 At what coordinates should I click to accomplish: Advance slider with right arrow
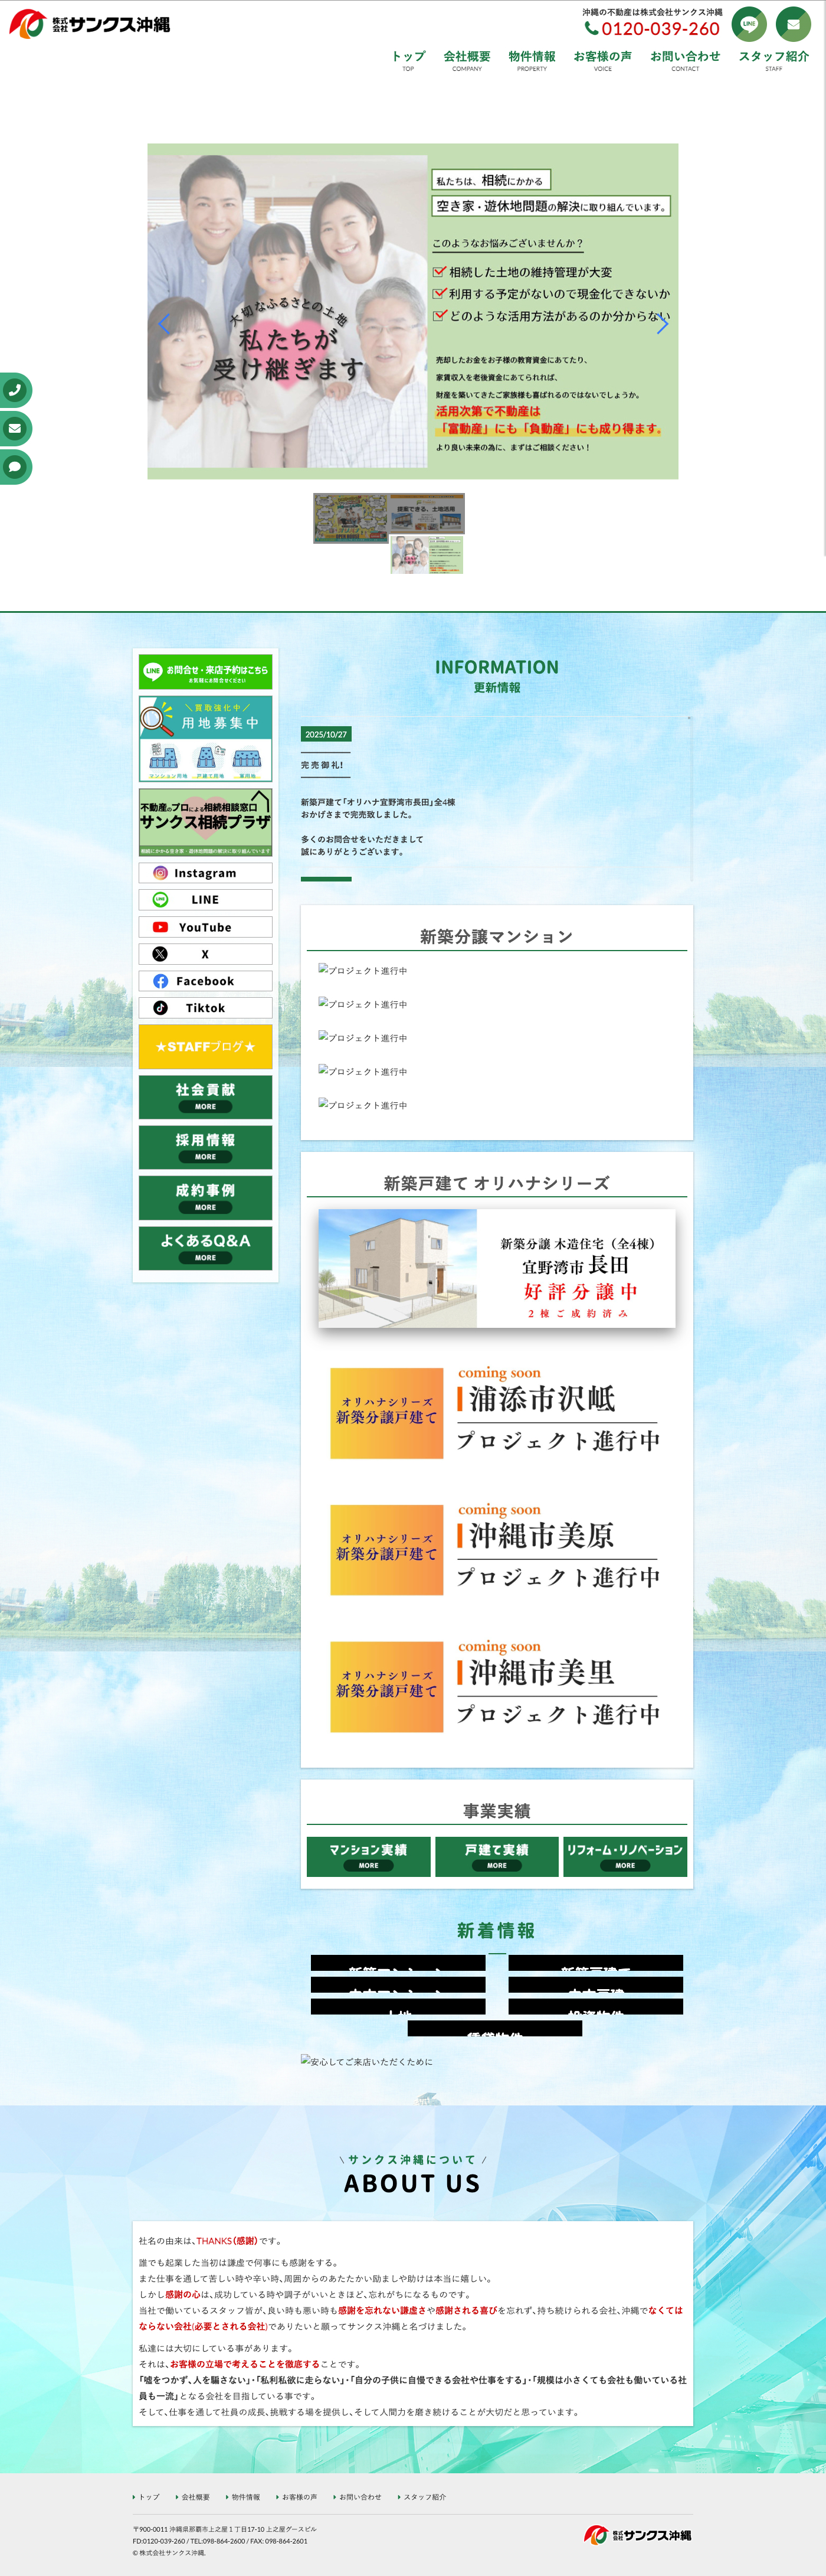pos(661,323)
